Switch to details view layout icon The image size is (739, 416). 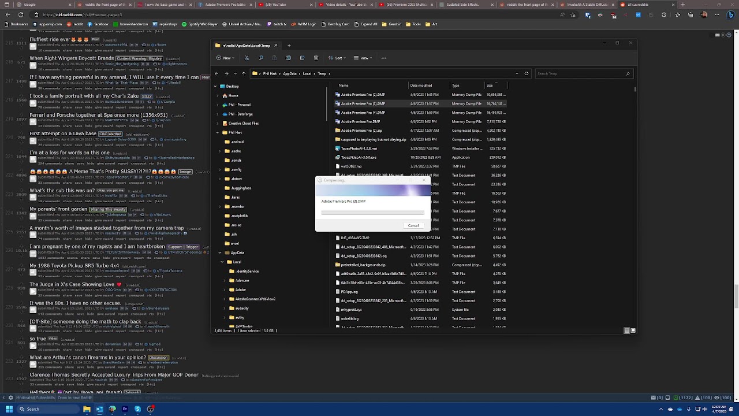626,330
